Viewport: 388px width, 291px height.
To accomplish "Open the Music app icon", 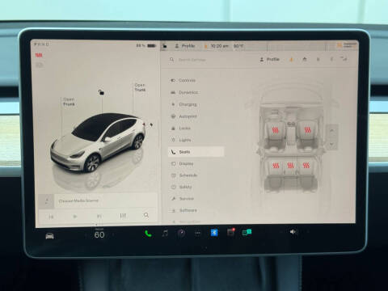I will (165, 233).
